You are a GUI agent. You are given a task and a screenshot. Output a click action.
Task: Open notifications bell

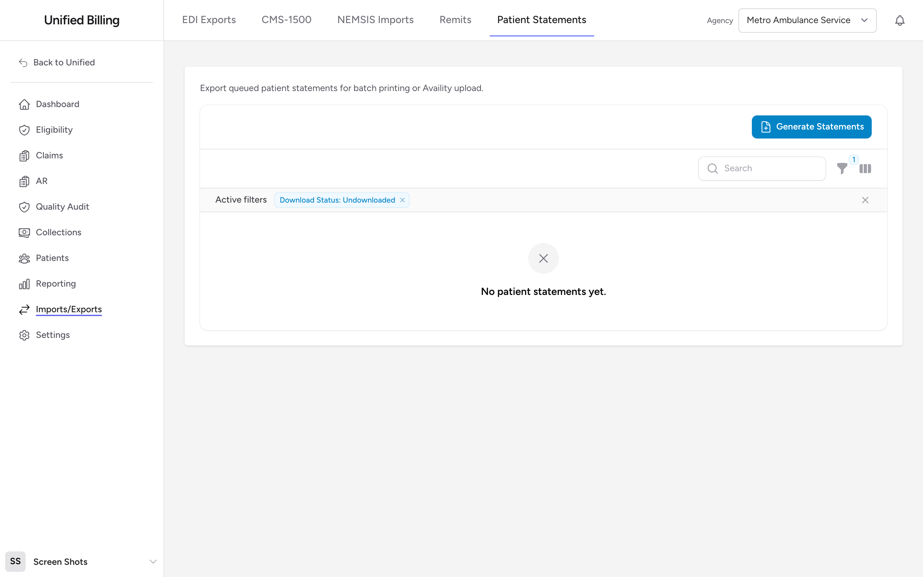coord(900,20)
